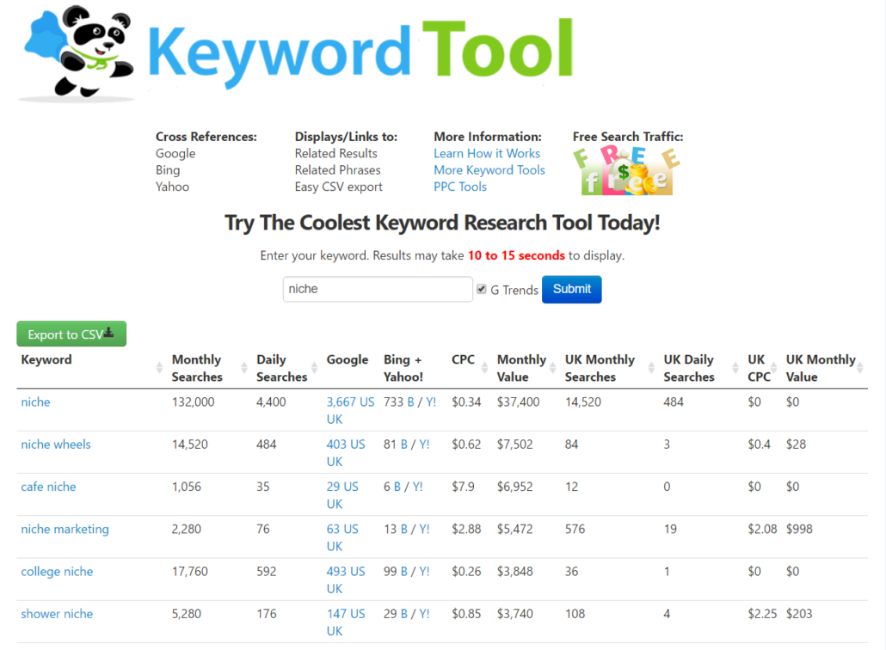Sort by Monthly Value column arrows
The image size is (886, 650).
point(552,368)
